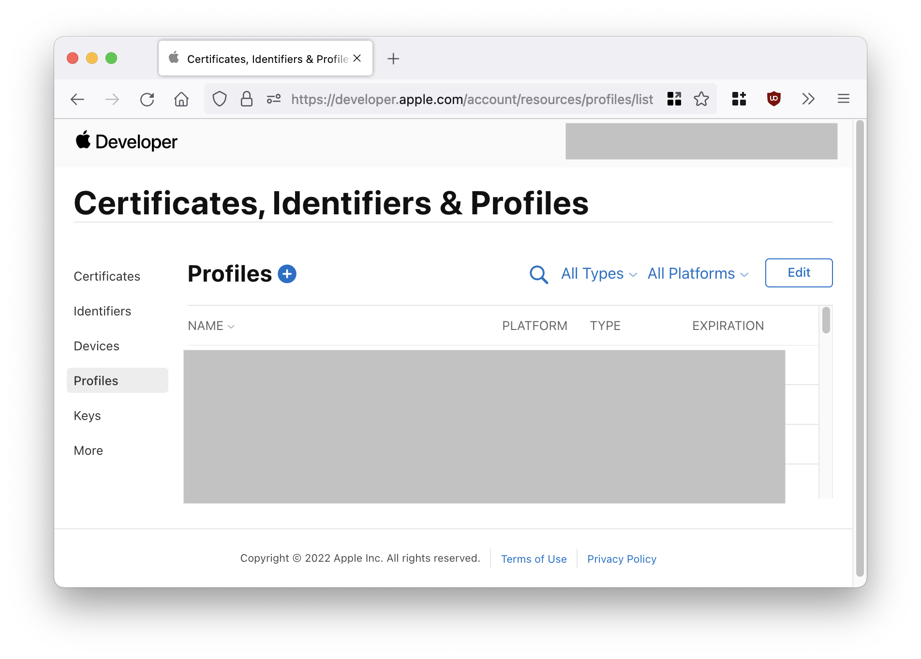Click the yellow minimize window button

pos(92,58)
